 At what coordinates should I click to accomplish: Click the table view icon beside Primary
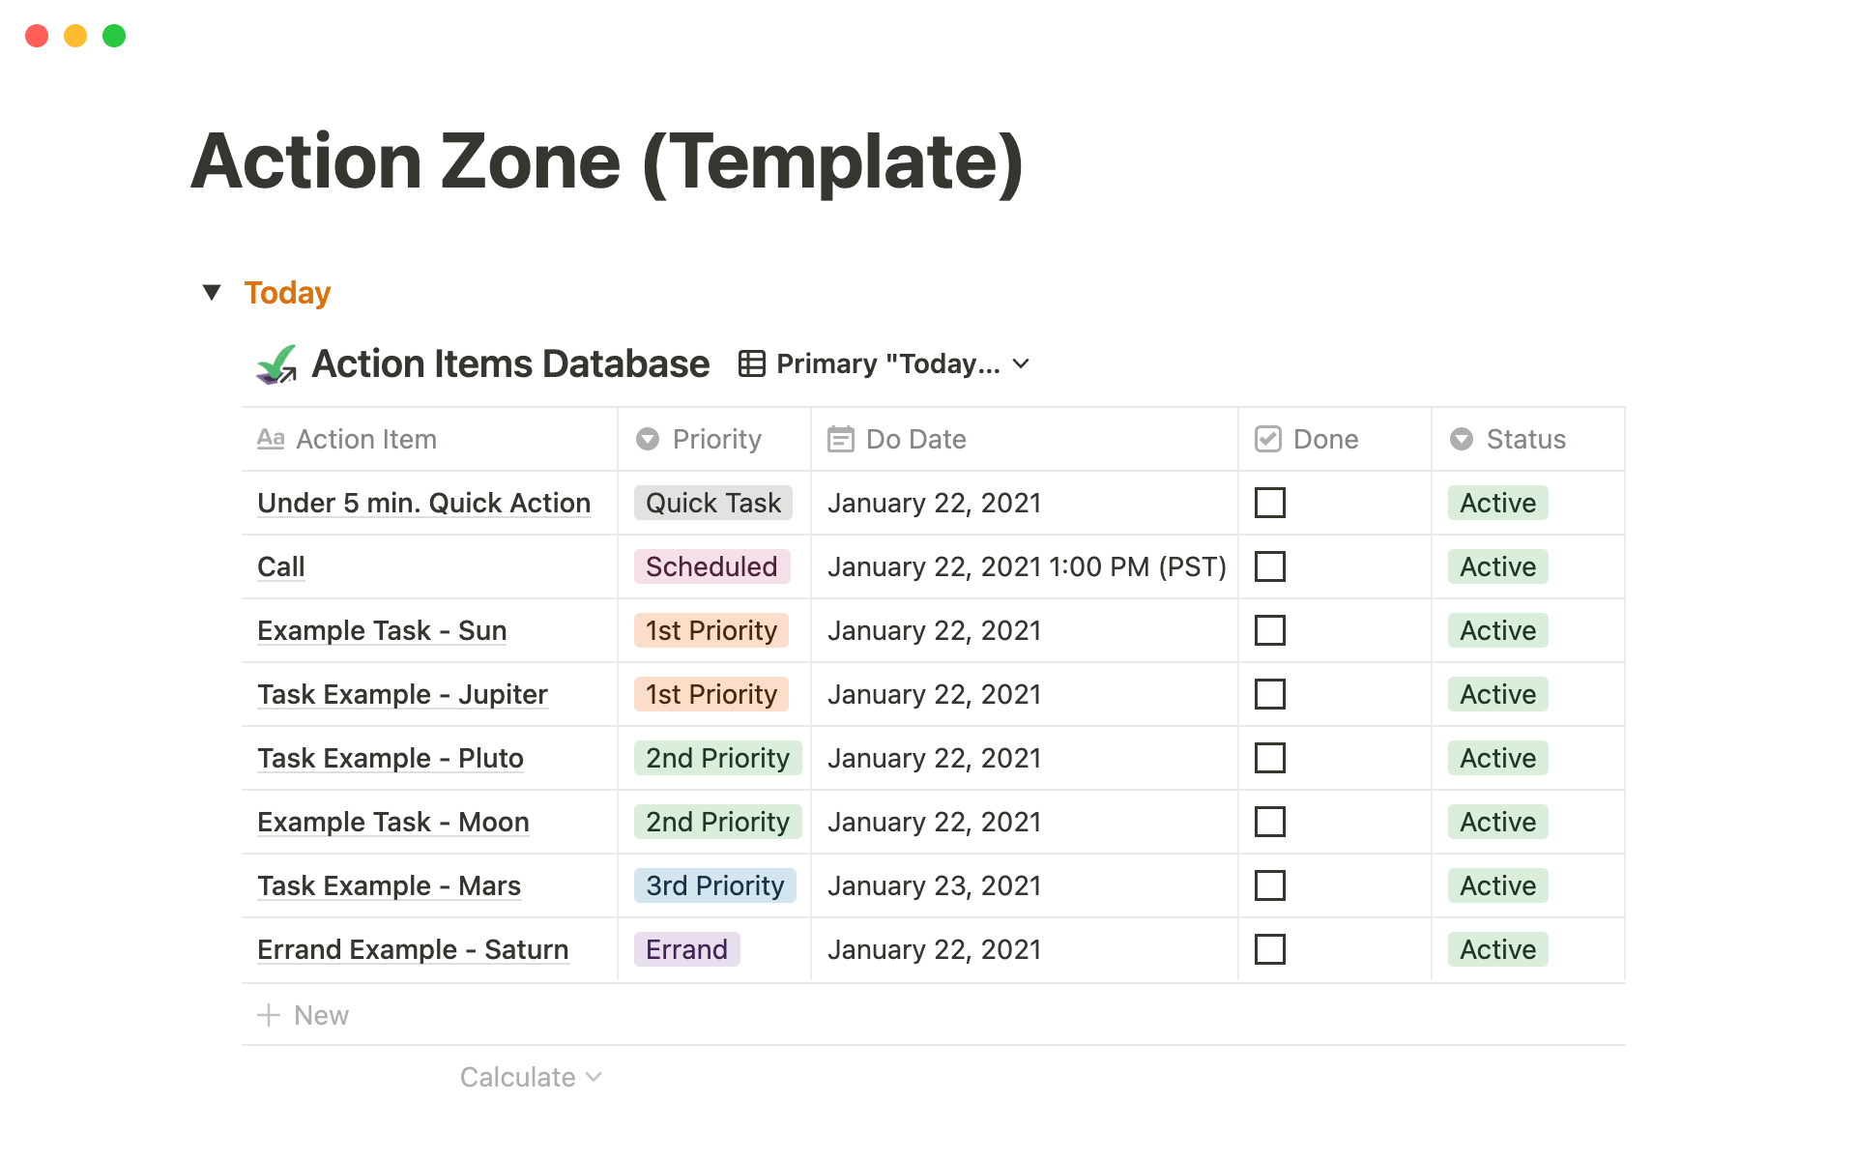751,364
